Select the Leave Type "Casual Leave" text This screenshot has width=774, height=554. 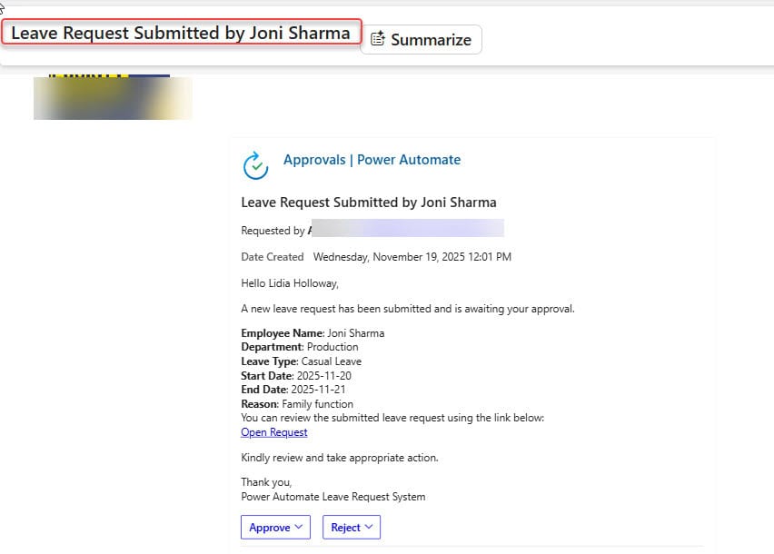click(x=332, y=361)
